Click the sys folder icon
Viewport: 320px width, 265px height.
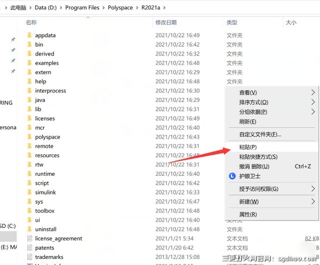point(29,201)
